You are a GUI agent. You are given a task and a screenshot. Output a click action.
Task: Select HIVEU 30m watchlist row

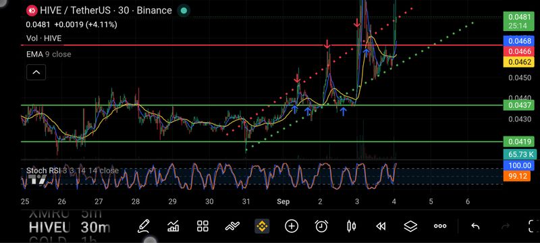[x=70, y=227]
